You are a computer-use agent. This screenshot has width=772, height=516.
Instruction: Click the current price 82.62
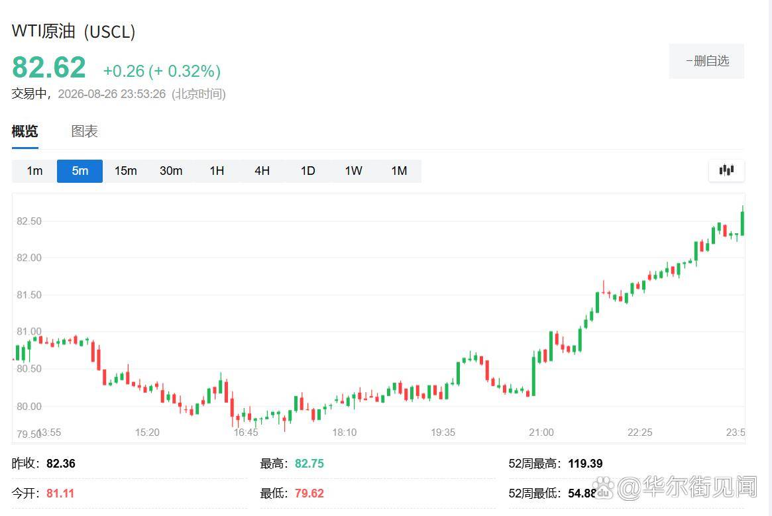[49, 68]
